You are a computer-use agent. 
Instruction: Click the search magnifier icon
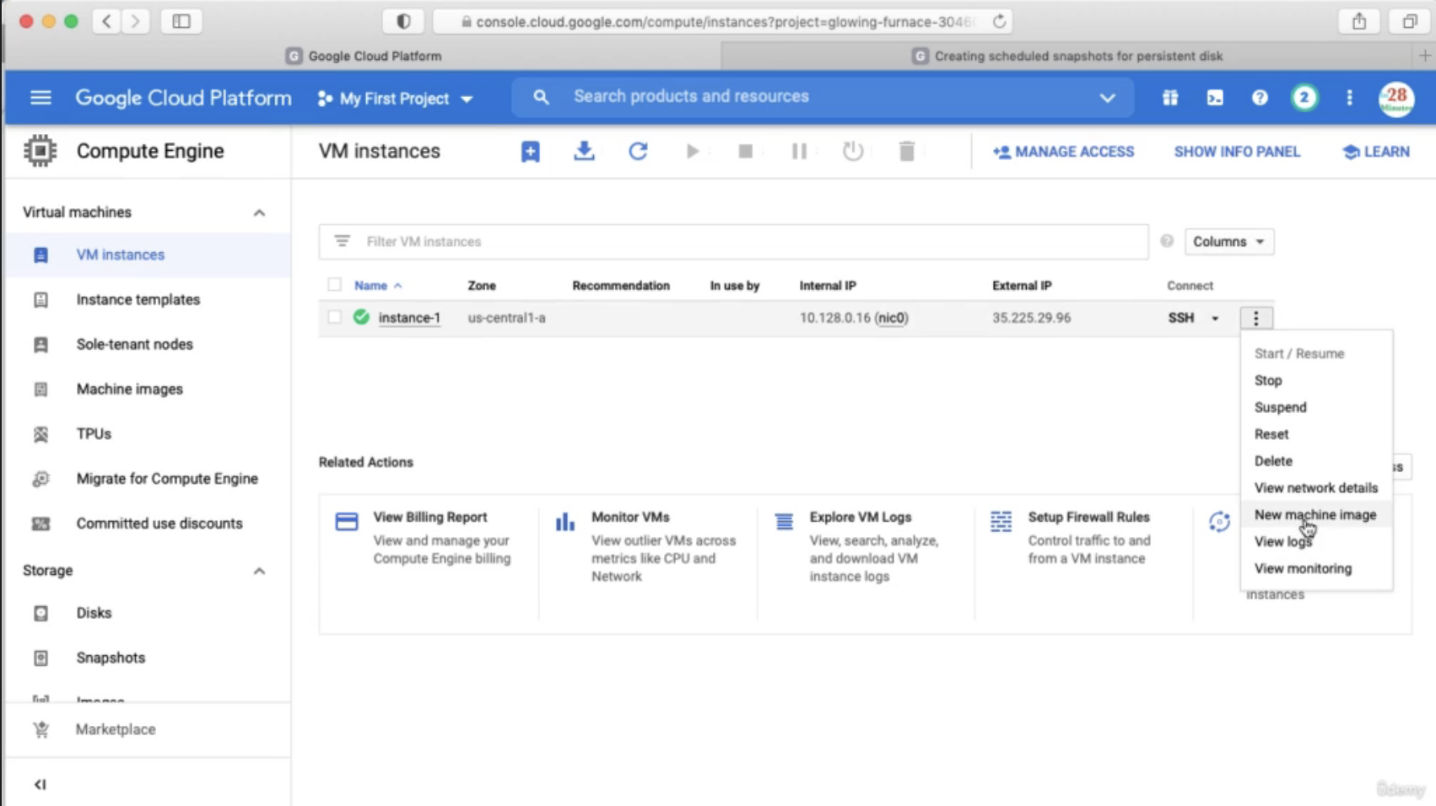541,97
